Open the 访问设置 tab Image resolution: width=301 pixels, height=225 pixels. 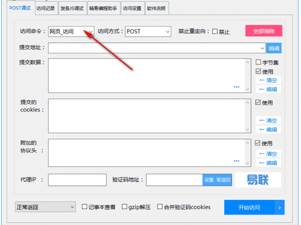point(133,9)
